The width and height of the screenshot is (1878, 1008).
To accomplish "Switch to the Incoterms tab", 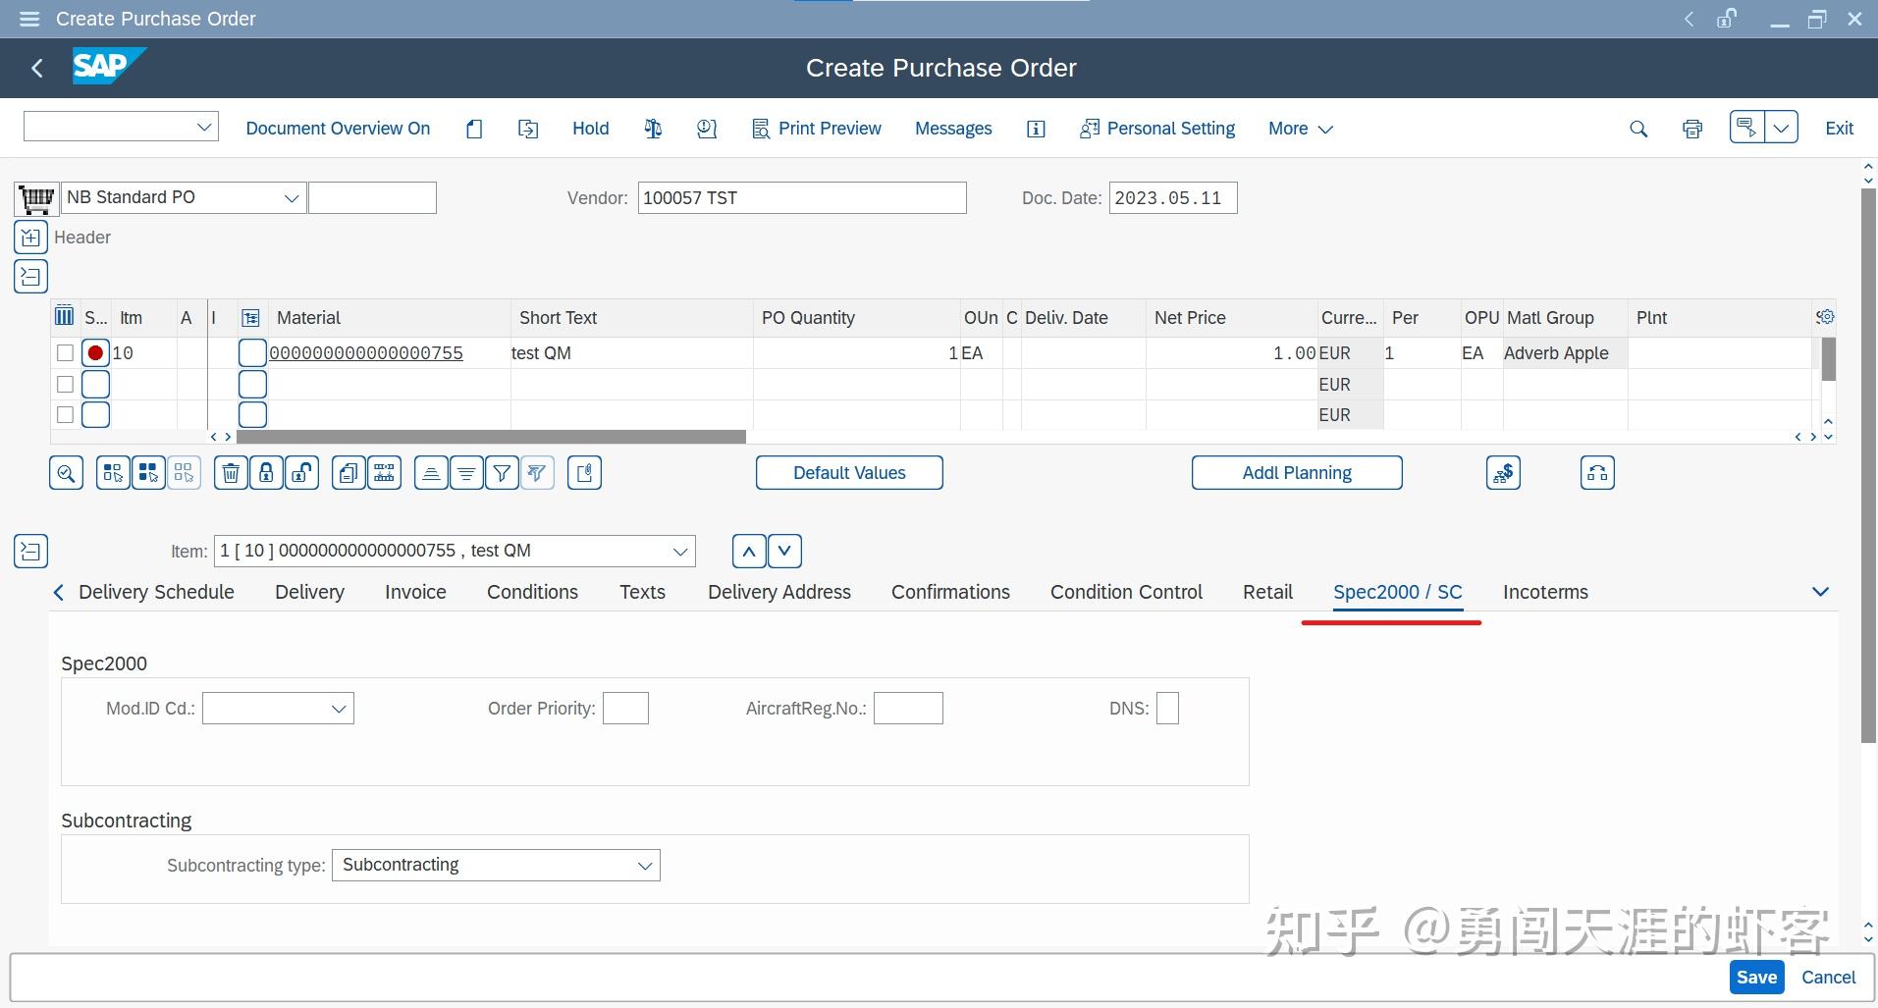I will pyautogui.click(x=1545, y=591).
